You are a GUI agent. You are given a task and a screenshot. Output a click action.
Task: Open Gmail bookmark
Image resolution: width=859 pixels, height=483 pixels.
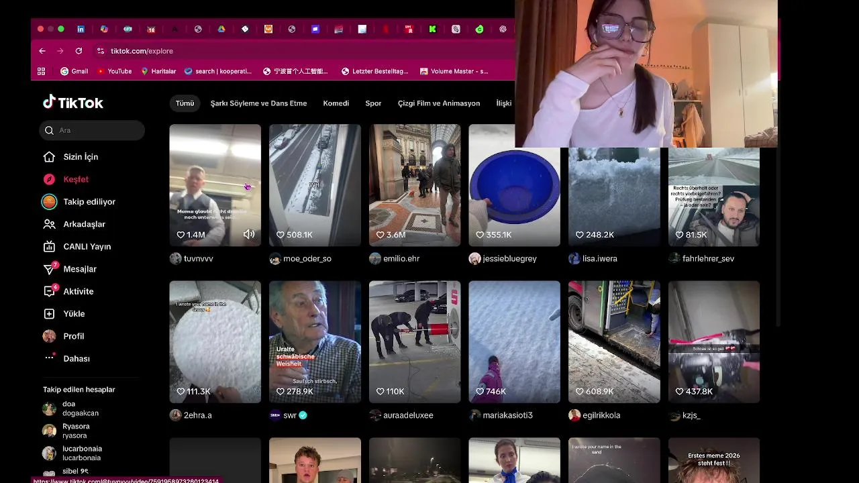(74, 71)
